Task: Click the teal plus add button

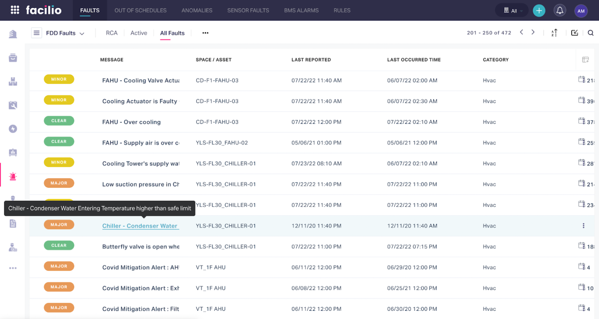Action: point(539,11)
